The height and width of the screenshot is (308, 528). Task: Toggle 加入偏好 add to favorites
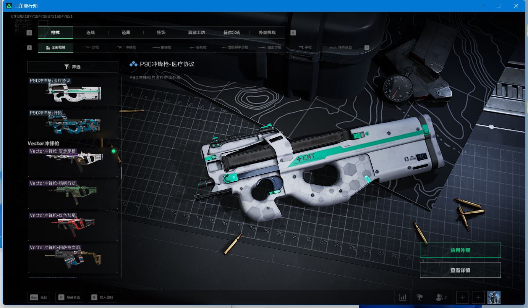point(102,297)
